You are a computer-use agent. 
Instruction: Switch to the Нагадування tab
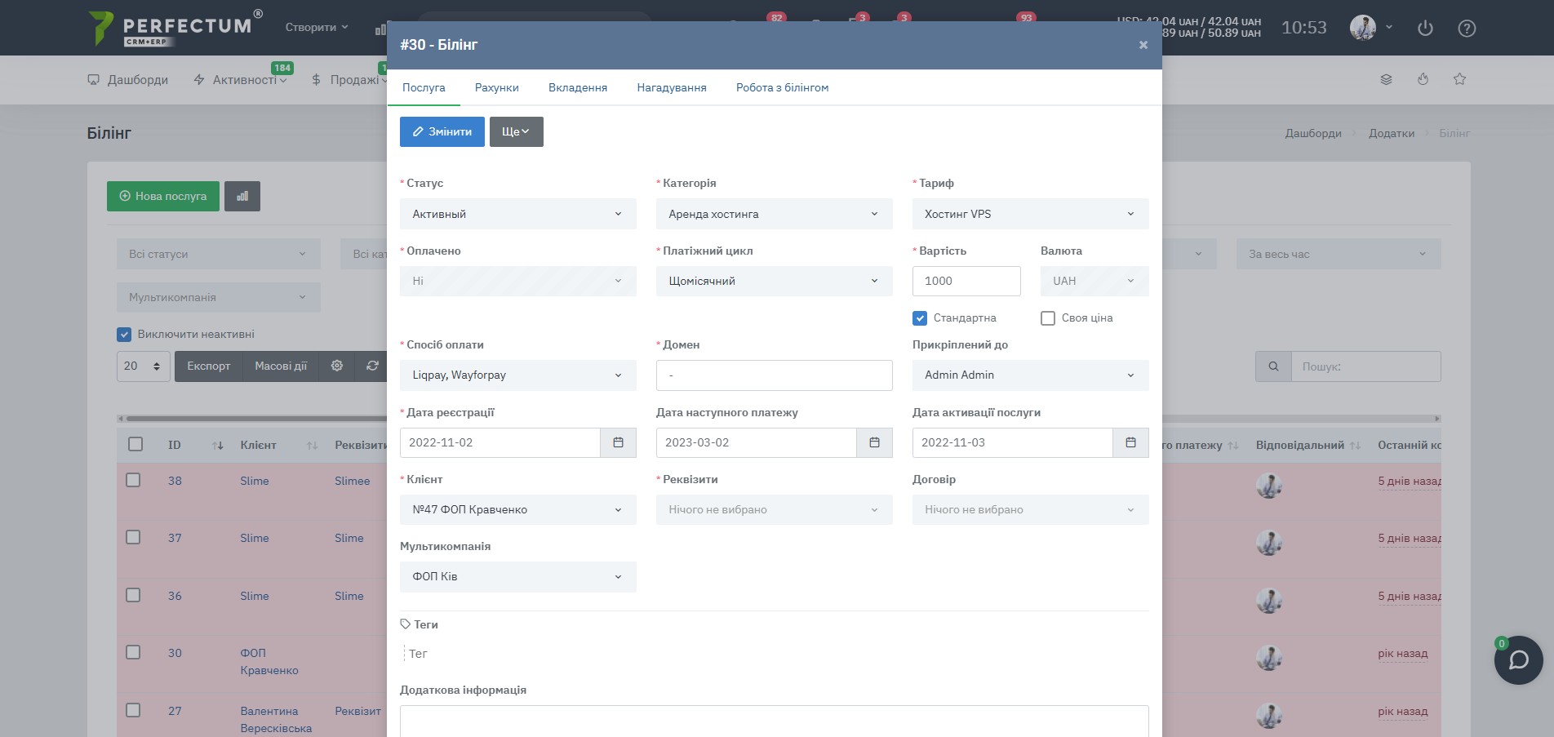click(672, 87)
